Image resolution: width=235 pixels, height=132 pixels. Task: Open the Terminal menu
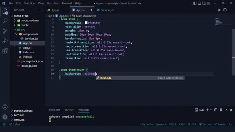[x=66, y=3]
